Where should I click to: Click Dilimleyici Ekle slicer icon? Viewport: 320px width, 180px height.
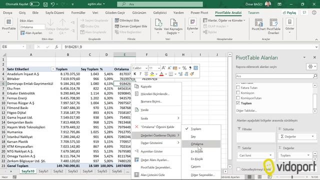pos(117,20)
